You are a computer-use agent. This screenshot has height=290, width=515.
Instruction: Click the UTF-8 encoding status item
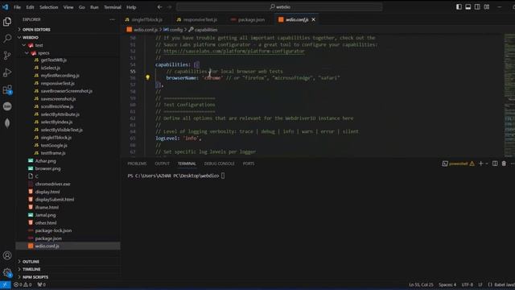467,284
